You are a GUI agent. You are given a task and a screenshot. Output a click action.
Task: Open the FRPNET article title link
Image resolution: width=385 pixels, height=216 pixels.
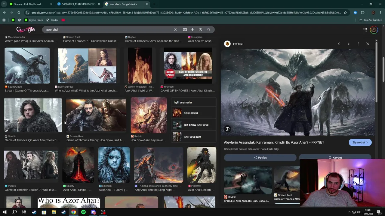274,142
